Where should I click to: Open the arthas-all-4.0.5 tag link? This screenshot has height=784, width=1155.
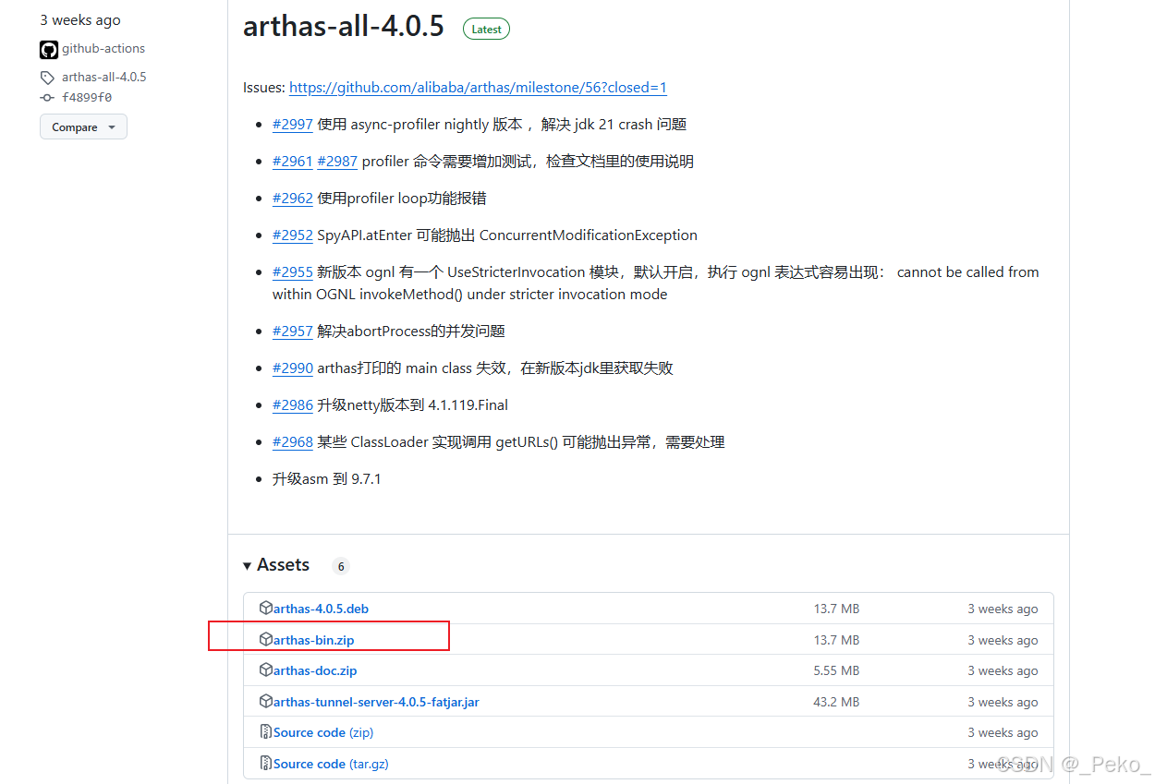[x=104, y=78]
